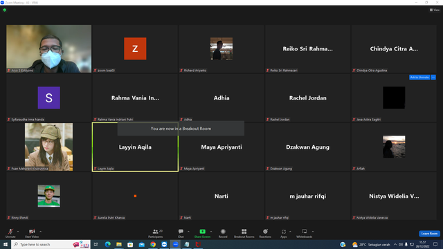Open the View layout menu
443x249 pixels.
tap(435, 10)
